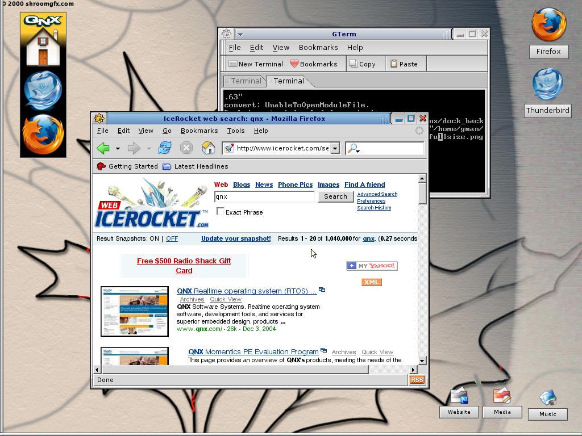
Task: Open Free $500 Radio Shack Gift Card ad
Action: tap(184, 266)
